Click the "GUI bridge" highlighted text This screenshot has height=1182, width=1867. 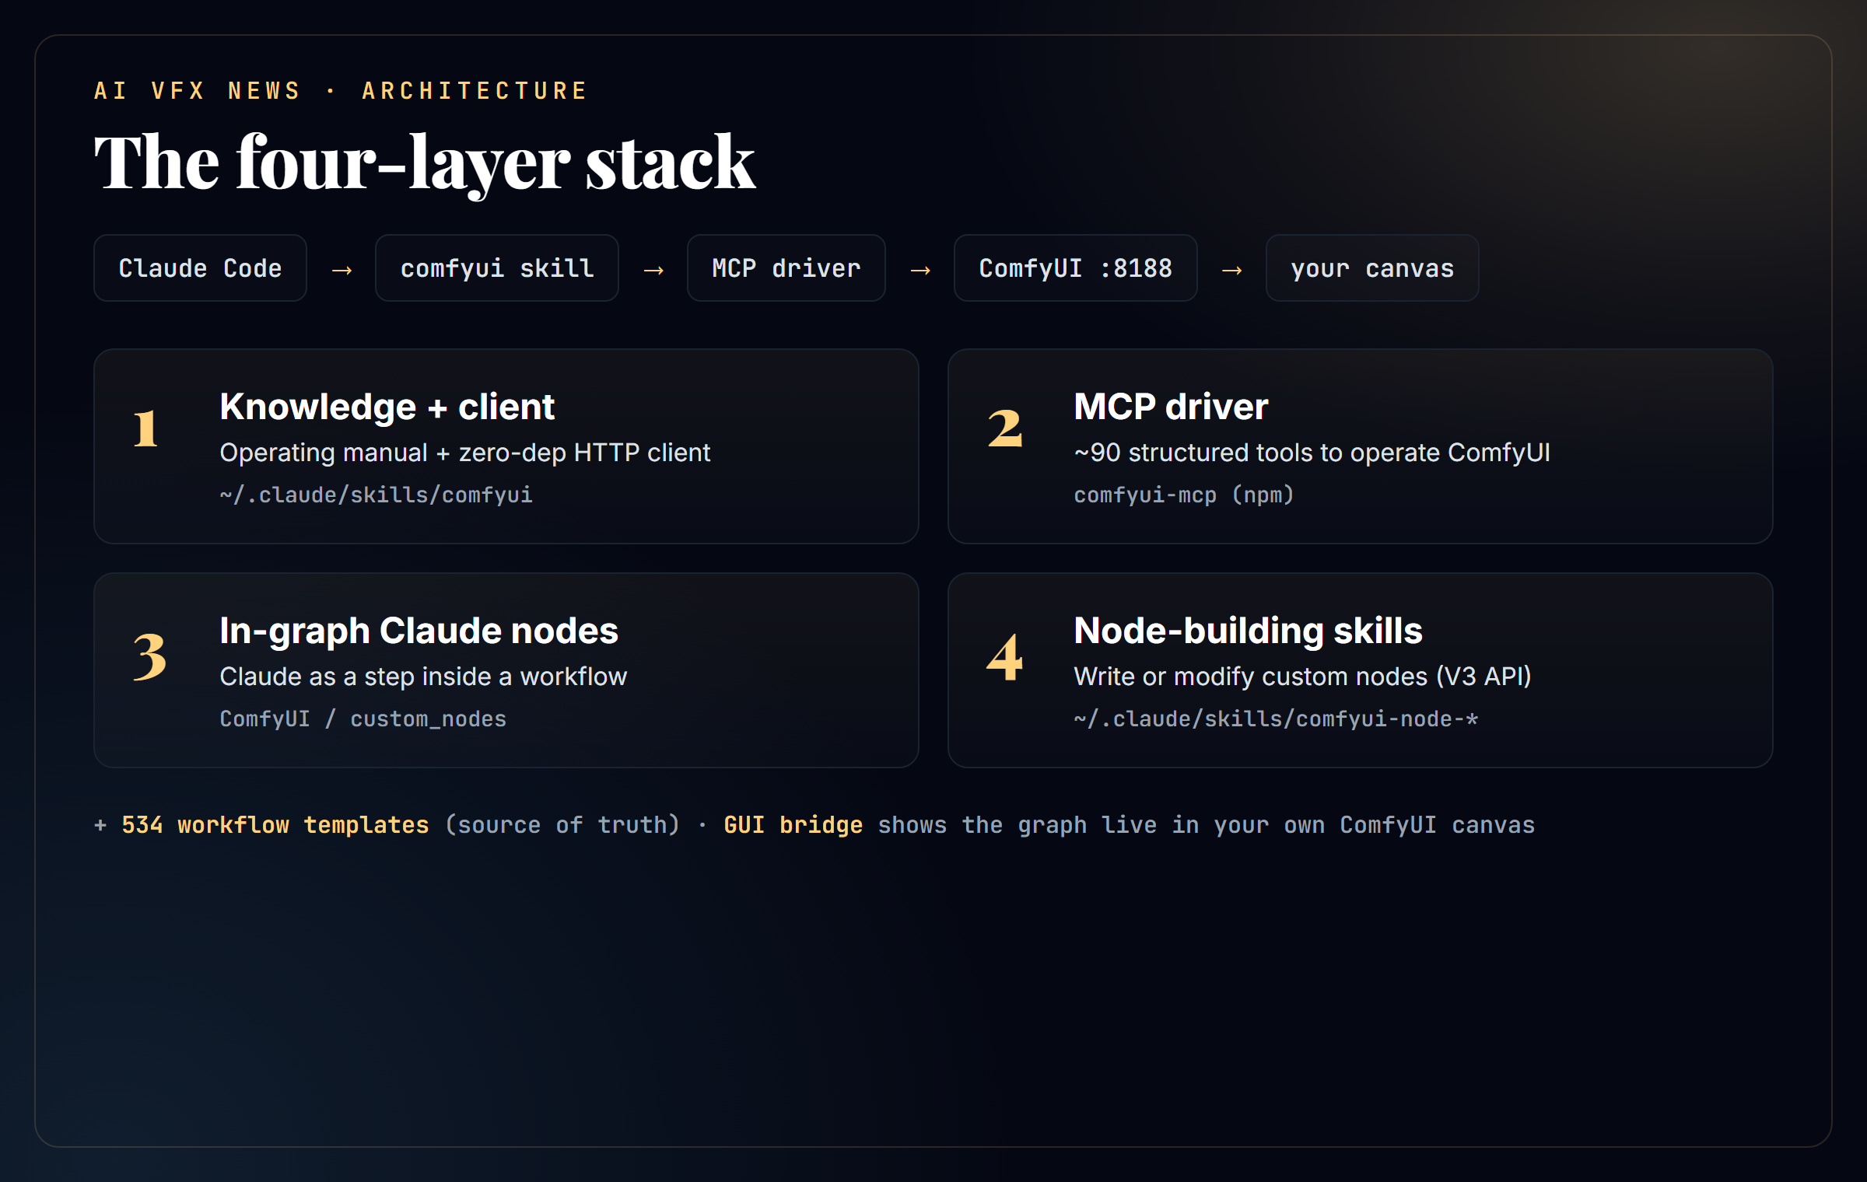(x=793, y=824)
